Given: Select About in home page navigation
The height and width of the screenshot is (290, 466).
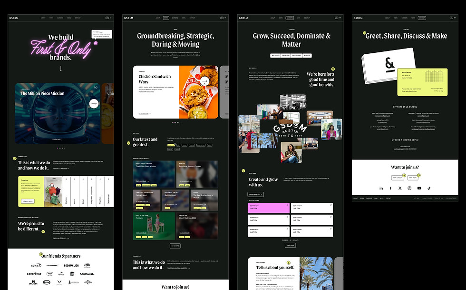Looking at the screenshot, I should coord(43,18).
